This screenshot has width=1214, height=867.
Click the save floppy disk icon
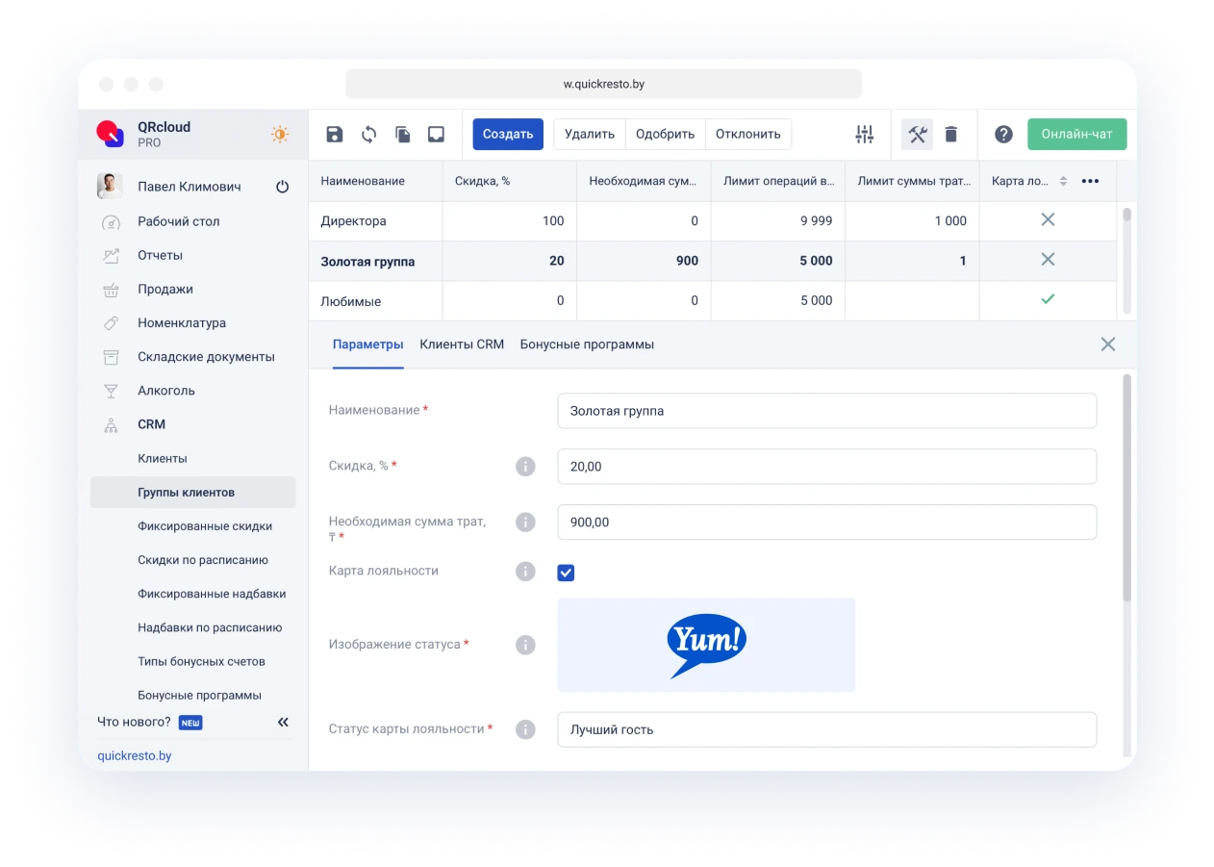335,135
